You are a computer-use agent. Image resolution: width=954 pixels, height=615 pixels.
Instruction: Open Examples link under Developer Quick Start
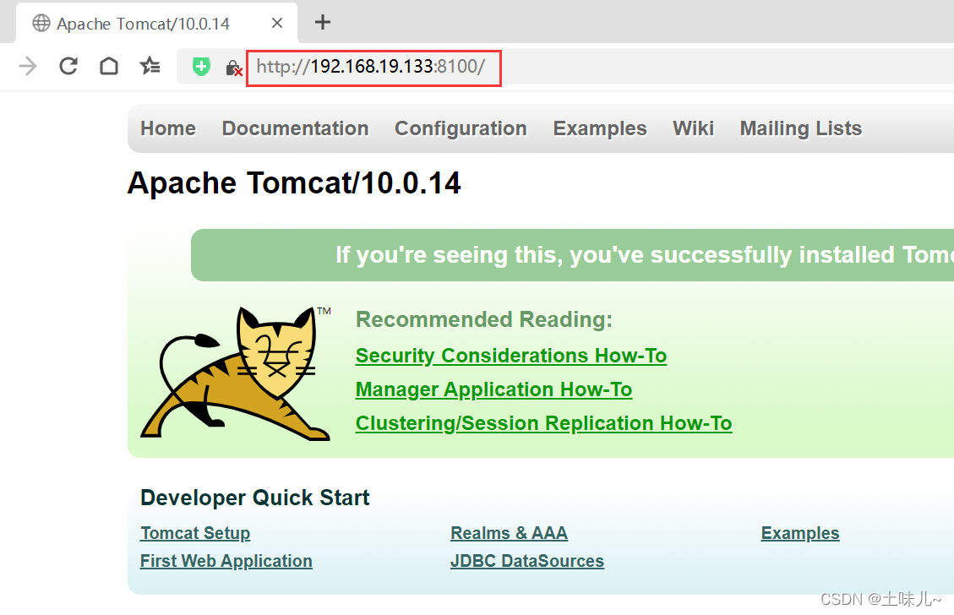[x=800, y=533]
